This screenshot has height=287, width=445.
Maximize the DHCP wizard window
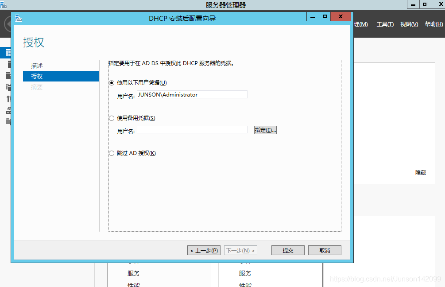click(x=325, y=17)
